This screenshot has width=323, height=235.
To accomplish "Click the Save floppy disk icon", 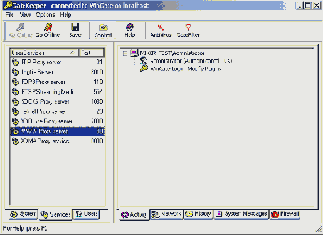I will tap(75, 27).
